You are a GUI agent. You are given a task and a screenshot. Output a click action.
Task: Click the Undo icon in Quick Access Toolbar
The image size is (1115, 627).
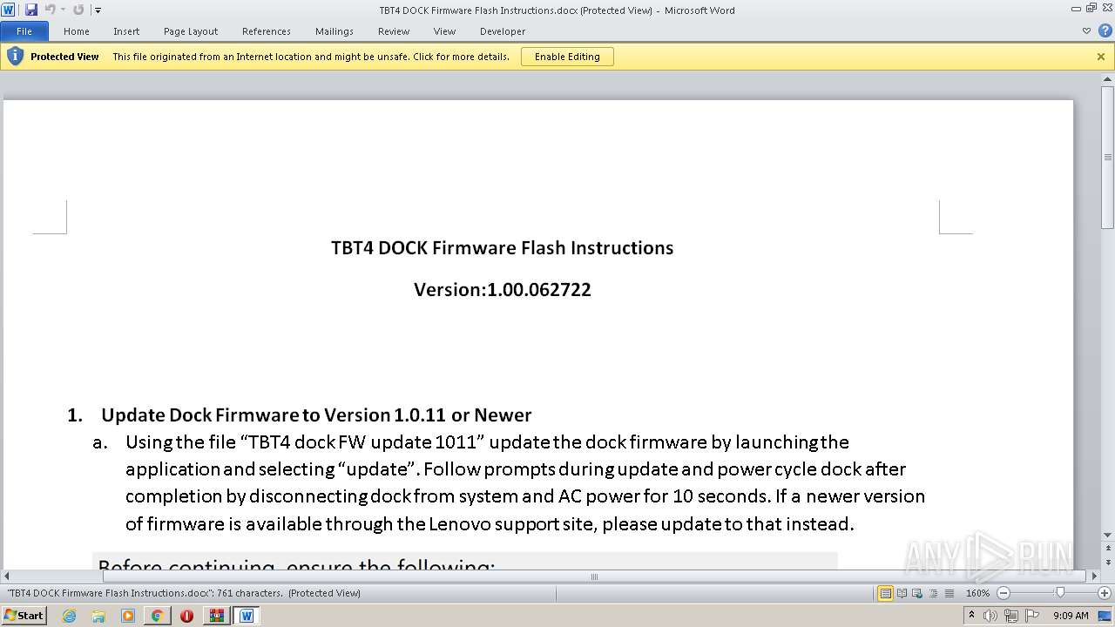coord(50,10)
